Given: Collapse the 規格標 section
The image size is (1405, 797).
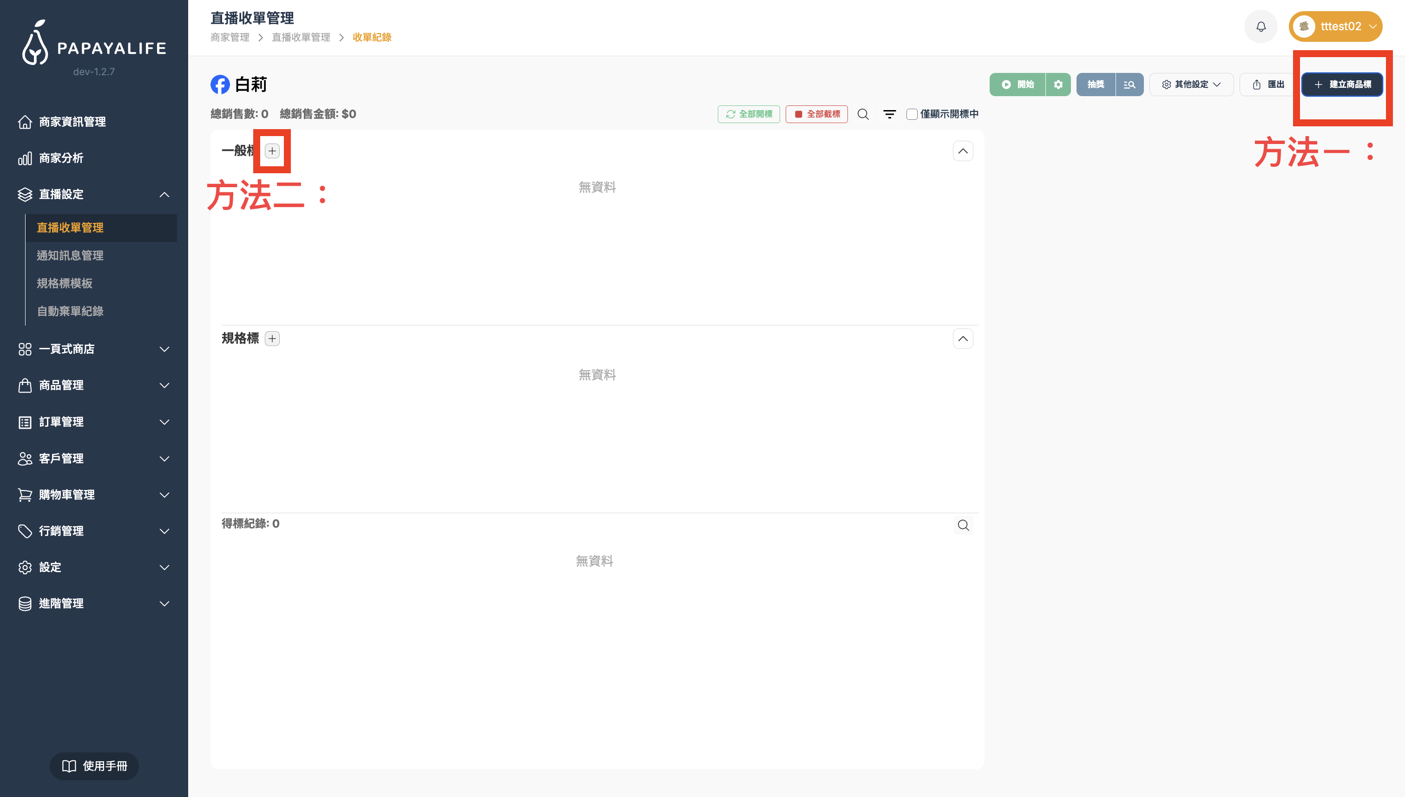Looking at the screenshot, I should 963,339.
